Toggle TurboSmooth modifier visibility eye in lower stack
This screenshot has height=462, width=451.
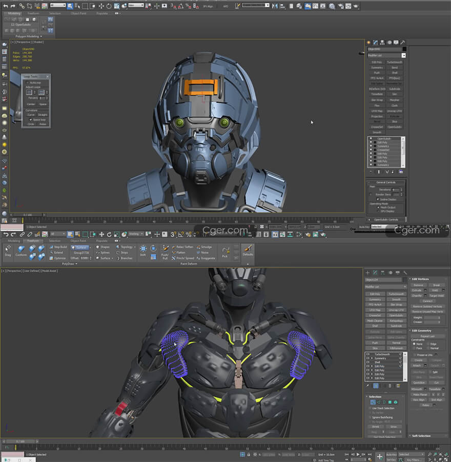coord(368,354)
